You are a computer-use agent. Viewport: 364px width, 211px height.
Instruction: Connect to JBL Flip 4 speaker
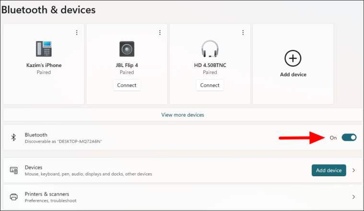(127, 85)
